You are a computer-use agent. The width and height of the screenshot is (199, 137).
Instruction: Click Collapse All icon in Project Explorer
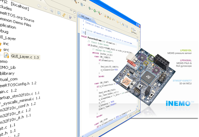click(59, 13)
